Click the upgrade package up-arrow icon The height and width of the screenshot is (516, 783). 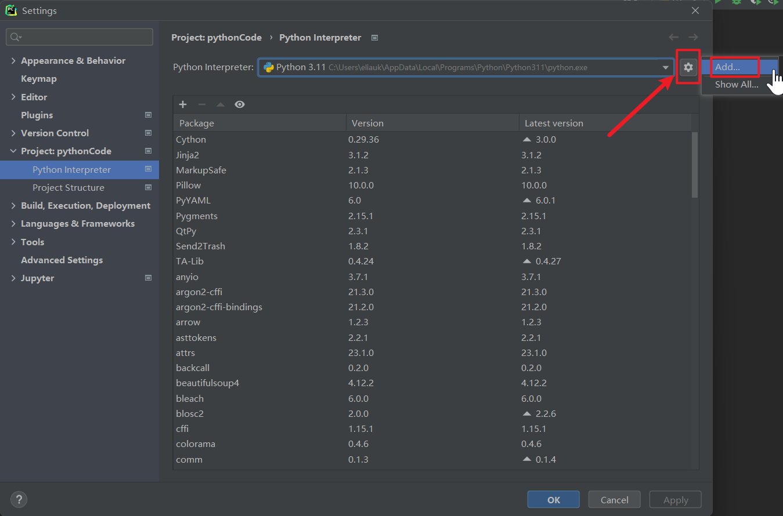[x=221, y=104]
